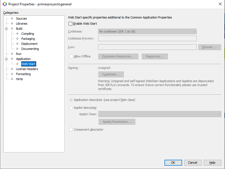Click the bullet icon beside Formatting
Image resolution: width=225 pixels, height=169 pixels.
click(12, 74)
